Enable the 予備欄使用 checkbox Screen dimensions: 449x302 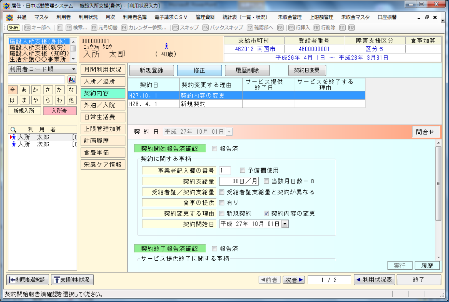click(x=243, y=170)
